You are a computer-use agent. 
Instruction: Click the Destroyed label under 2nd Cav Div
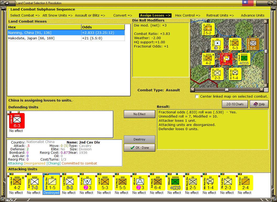coord(51,193)
